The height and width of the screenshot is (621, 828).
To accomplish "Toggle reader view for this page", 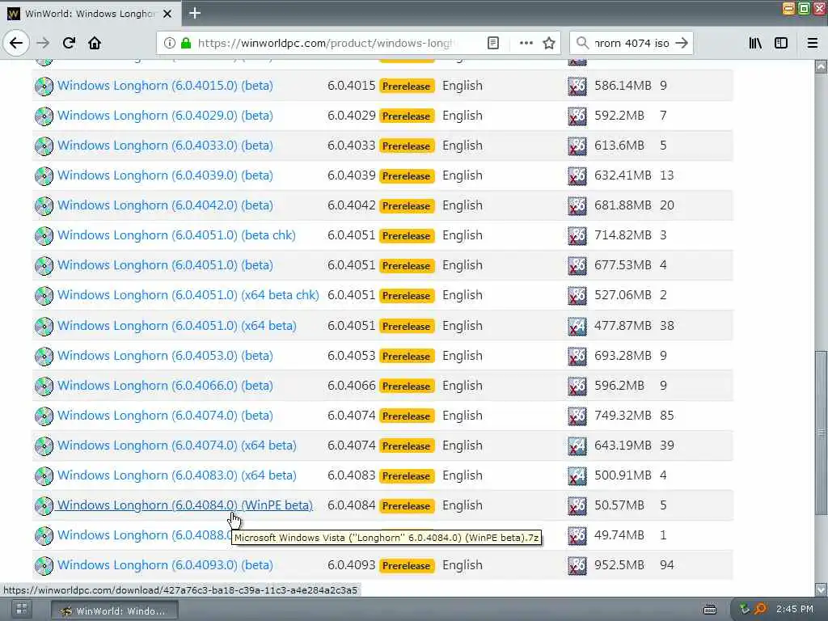I will 493,43.
